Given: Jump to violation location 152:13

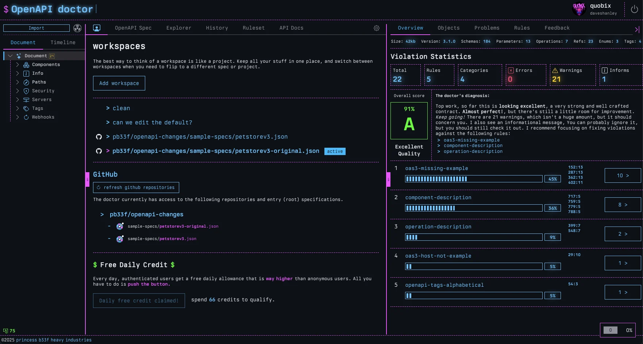Looking at the screenshot, I should (575, 167).
